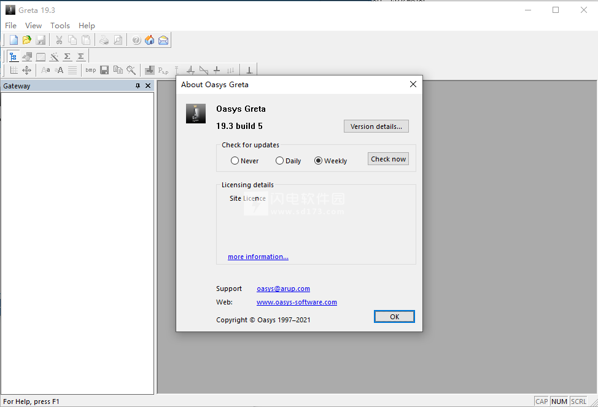Image resolution: width=598 pixels, height=407 pixels.
Task: Click the table view icon
Action: [41, 57]
